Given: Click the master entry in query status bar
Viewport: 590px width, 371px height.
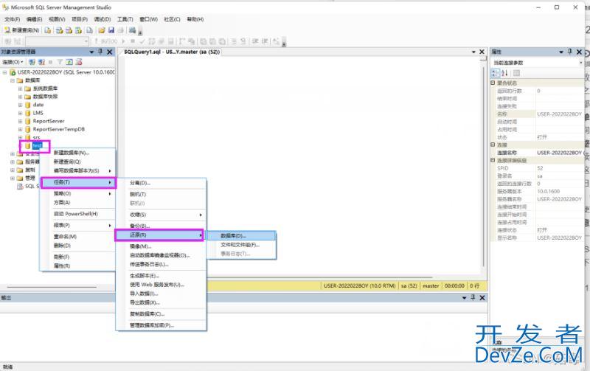Looking at the screenshot, I should point(431,286).
